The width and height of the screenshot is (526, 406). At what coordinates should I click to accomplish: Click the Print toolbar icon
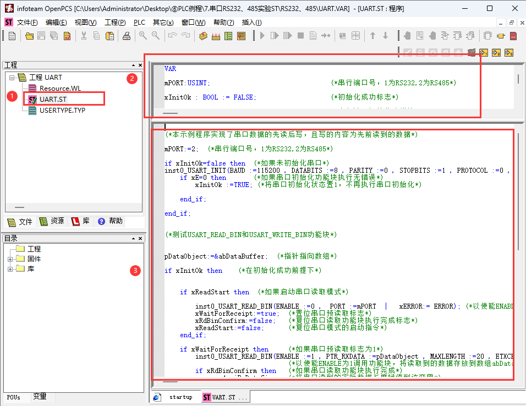[x=127, y=36]
